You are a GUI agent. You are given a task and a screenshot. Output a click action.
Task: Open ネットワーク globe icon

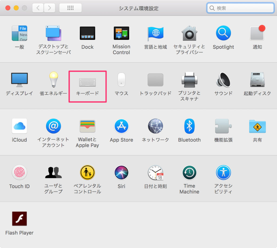pos(156,126)
